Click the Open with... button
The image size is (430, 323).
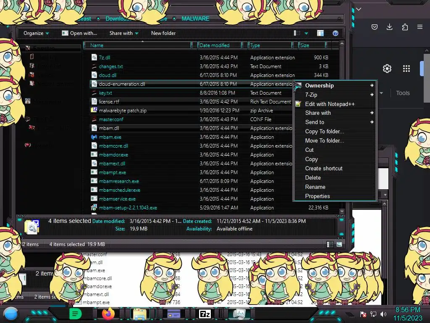click(79, 33)
